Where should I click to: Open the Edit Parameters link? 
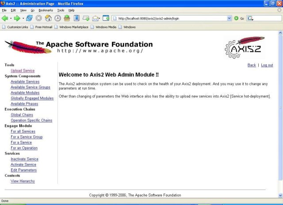pyautogui.click(x=23, y=170)
